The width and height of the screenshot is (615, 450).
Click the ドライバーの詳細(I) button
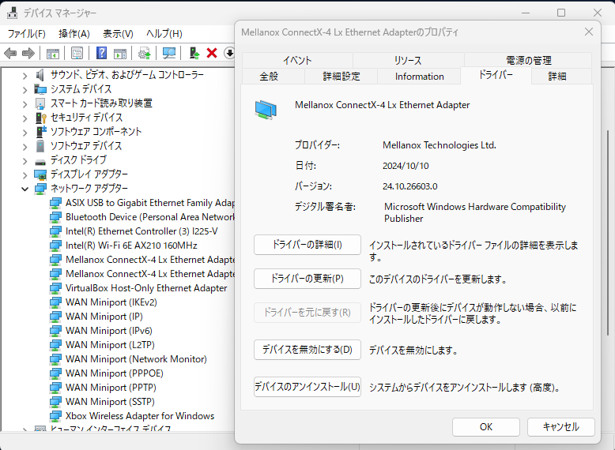coord(307,245)
